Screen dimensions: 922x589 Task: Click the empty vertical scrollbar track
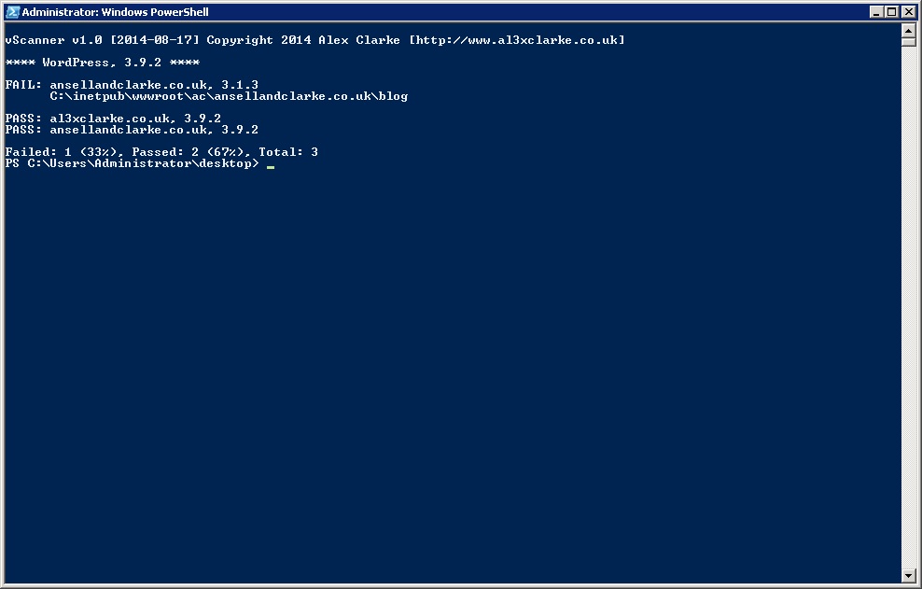pyautogui.click(x=909, y=306)
